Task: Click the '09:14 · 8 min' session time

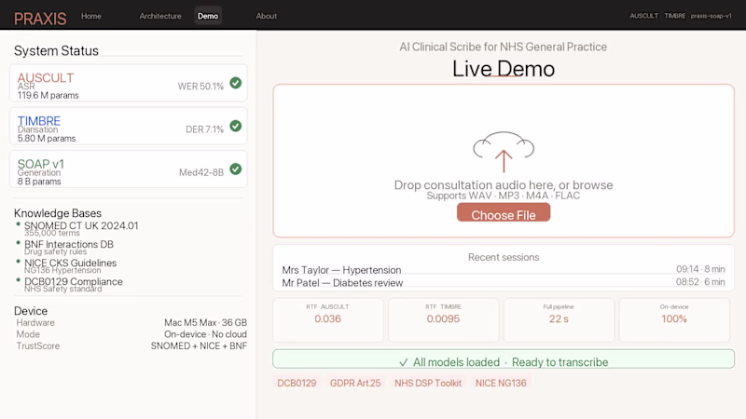Action: 700,269
